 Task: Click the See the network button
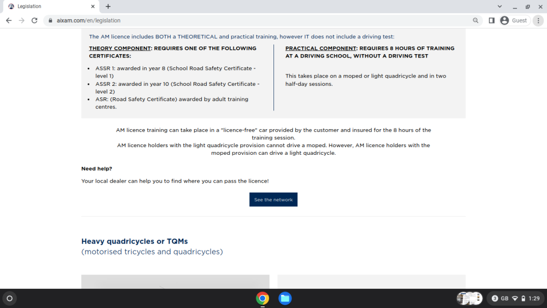point(273,200)
